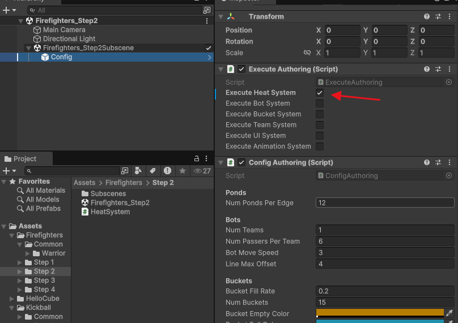458x323 pixels.
Task: Toggle Project panel lock
Action: click(197, 158)
